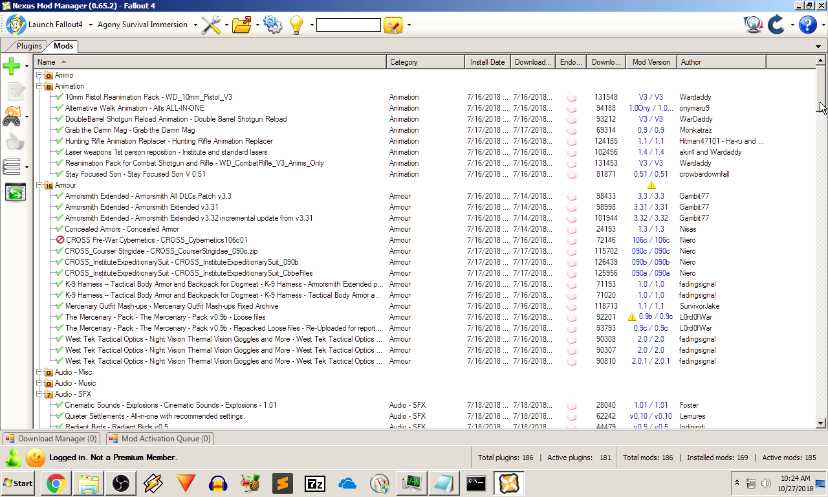Screen dimensions: 828x497
Task: Toggle checkmark for DoubleBarrel Shotgun Reload Animation
Action: point(60,119)
